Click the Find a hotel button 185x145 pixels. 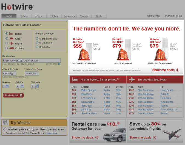click(x=13, y=95)
